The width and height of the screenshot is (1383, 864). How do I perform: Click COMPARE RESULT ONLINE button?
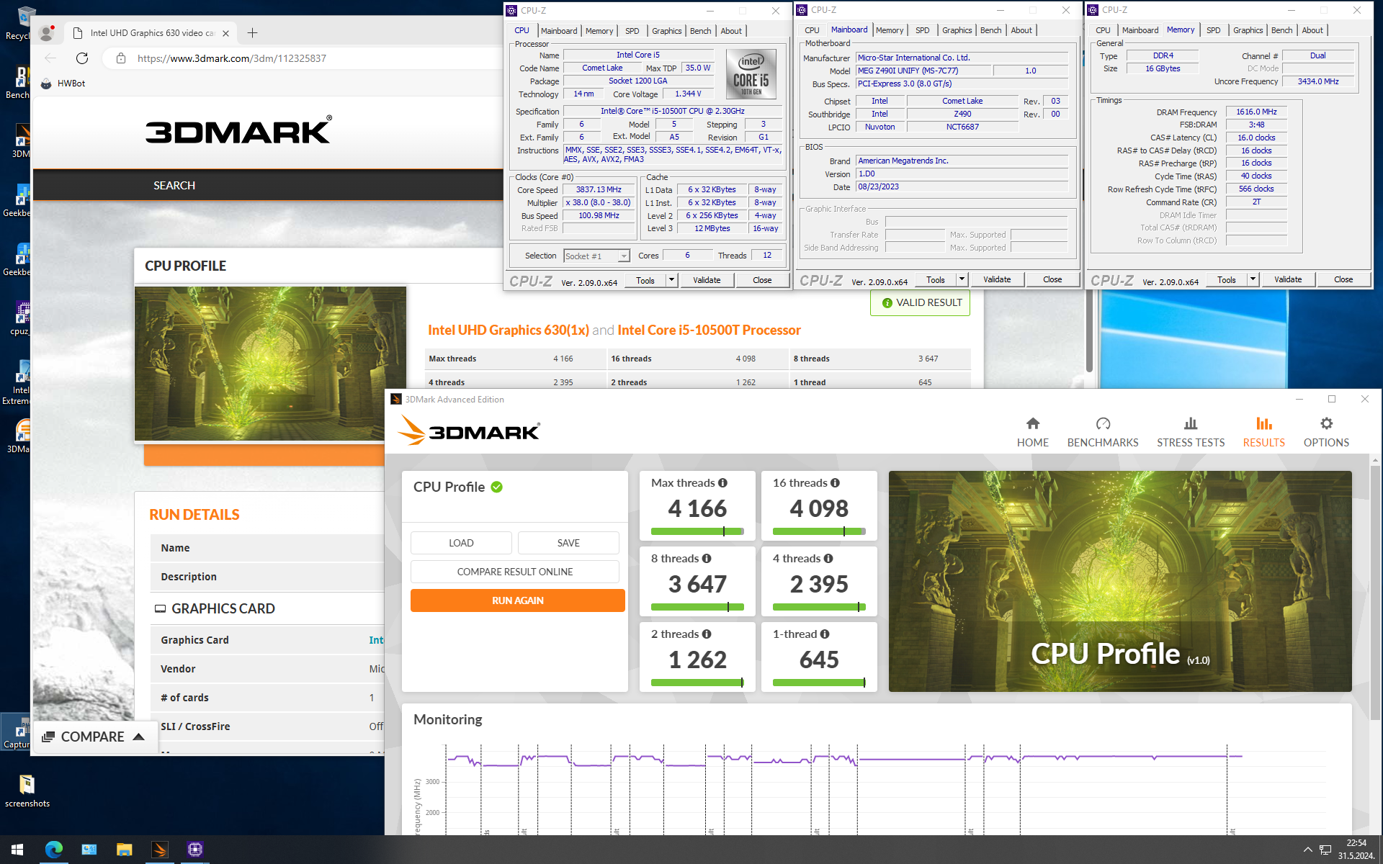(x=514, y=572)
